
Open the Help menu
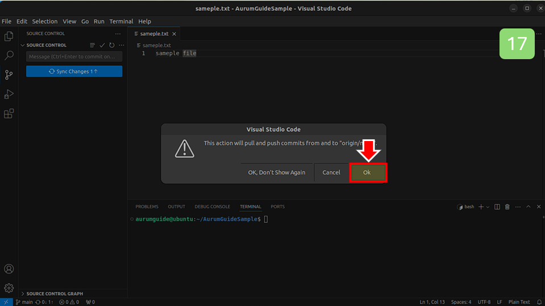coord(144,21)
